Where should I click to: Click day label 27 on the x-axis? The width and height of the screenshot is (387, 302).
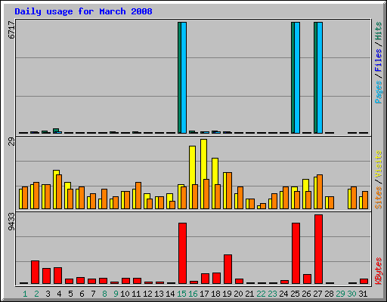(317, 294)
